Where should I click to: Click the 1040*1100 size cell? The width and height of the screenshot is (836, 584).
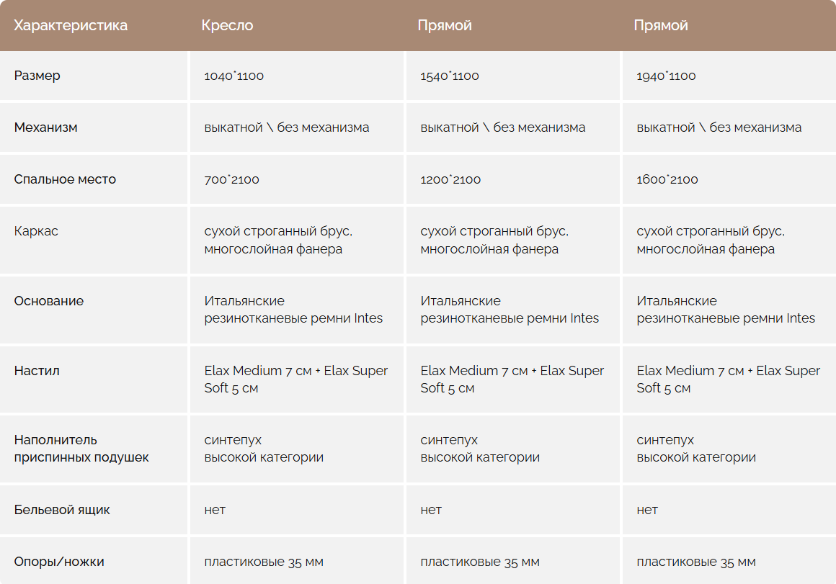234,76
